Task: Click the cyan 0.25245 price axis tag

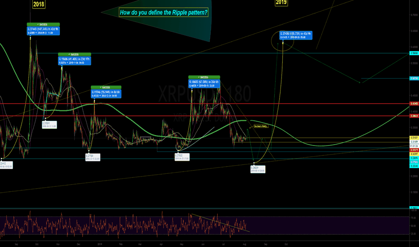Action: pyautogui.click(x=414, y=166)
